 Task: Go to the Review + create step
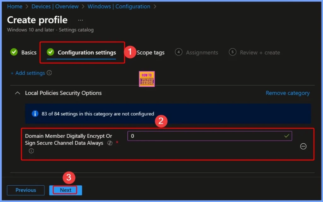click(x=259, y=52)
